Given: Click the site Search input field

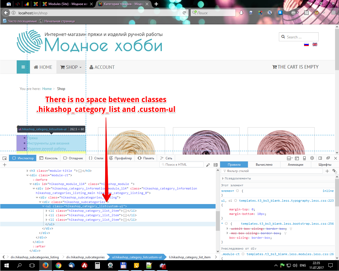Looking at the screenshot, I should pyautogui.click(x=299, y=37).
